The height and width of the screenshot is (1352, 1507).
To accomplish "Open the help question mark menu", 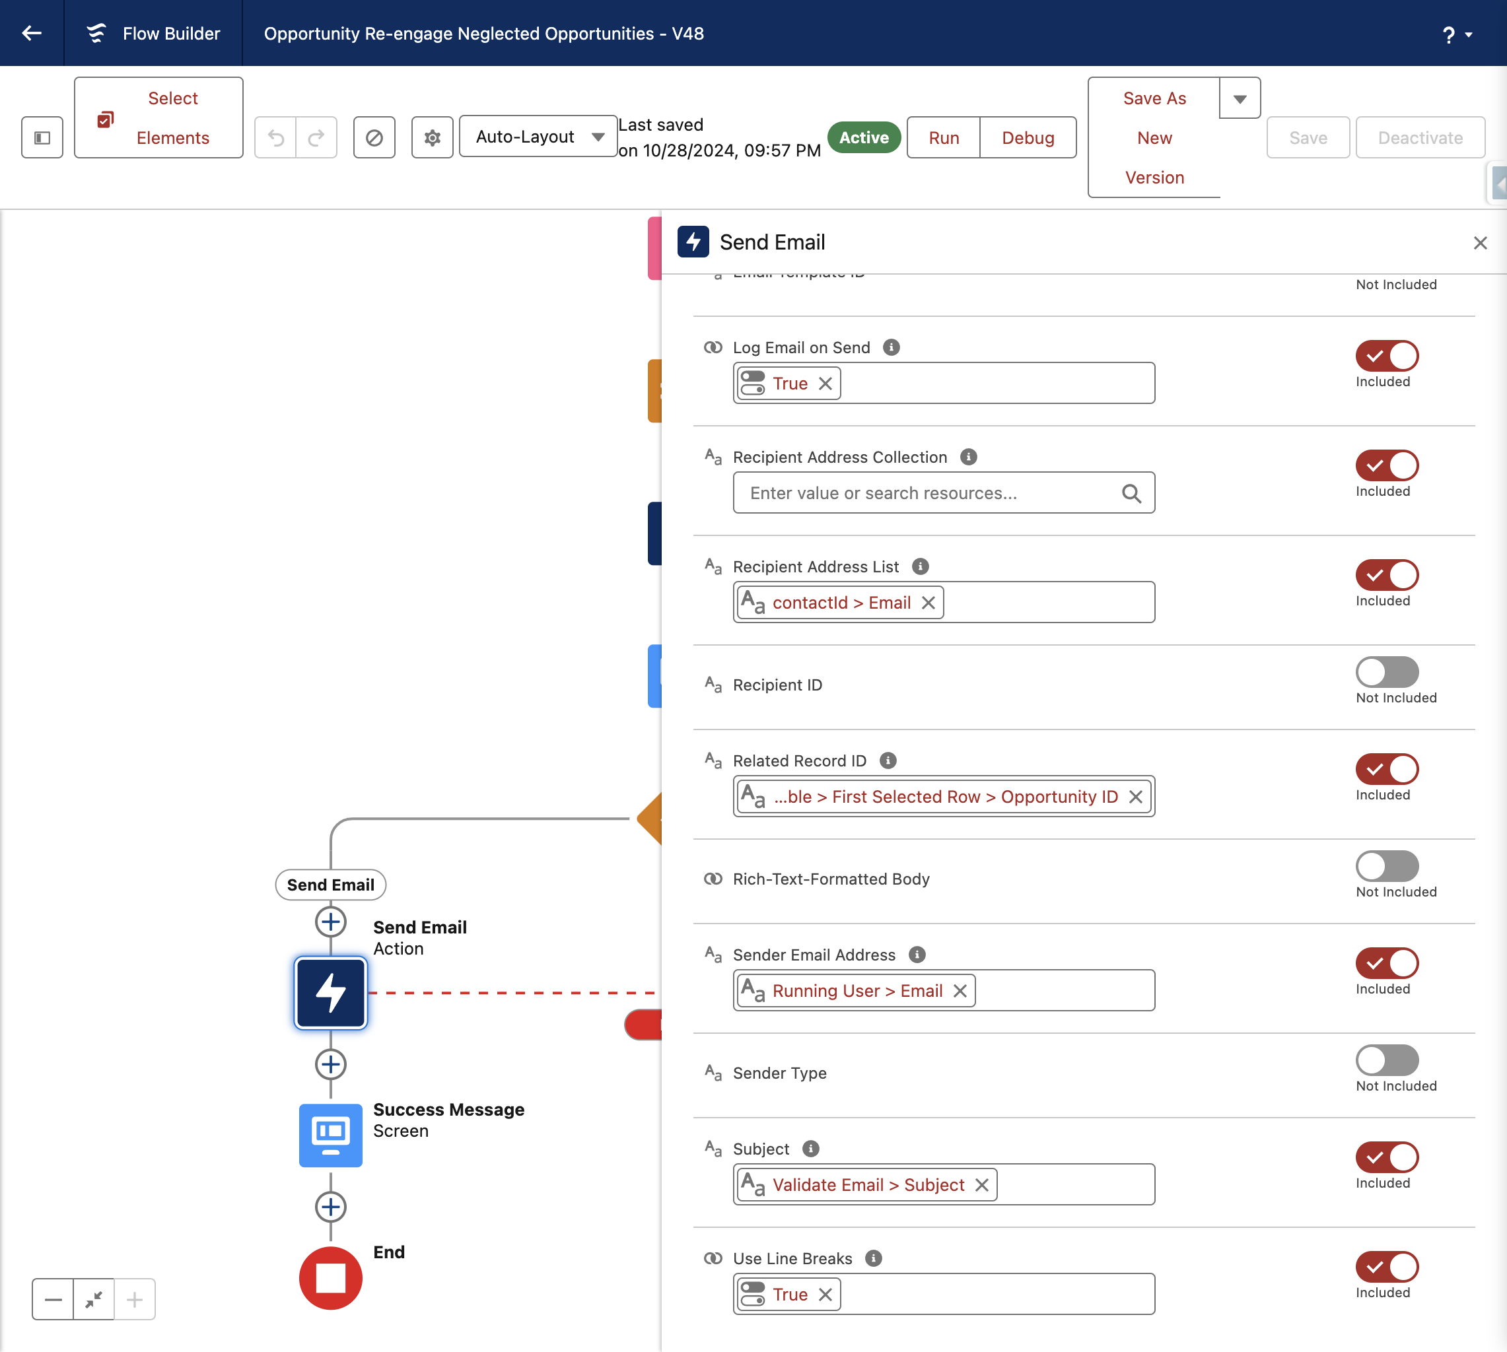I will 1456,34.
